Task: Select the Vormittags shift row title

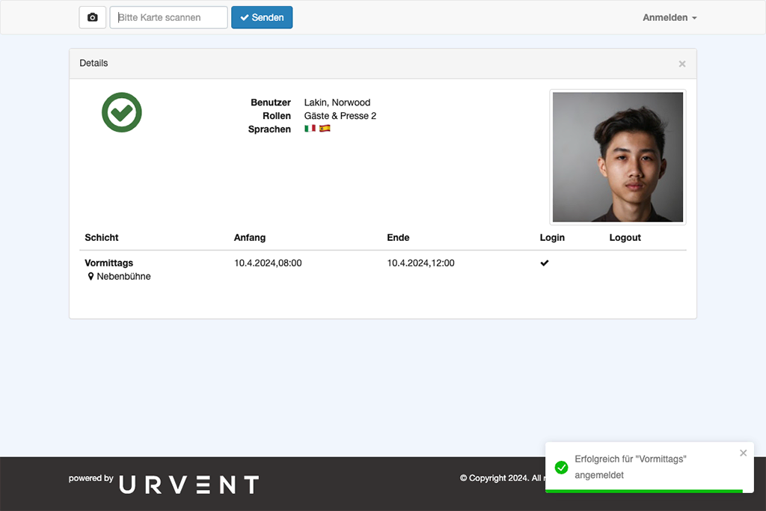Action: [109, 263]
